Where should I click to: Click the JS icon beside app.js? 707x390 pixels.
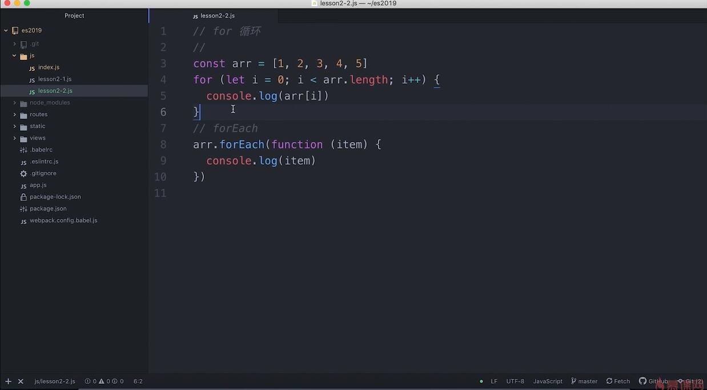[23, 185]
